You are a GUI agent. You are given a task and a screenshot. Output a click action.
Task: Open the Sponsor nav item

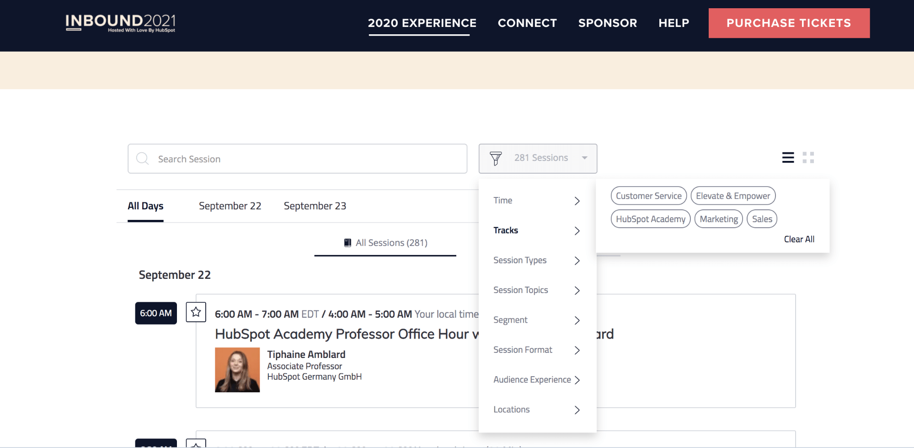pyautogui.click(x=607, y=23)
